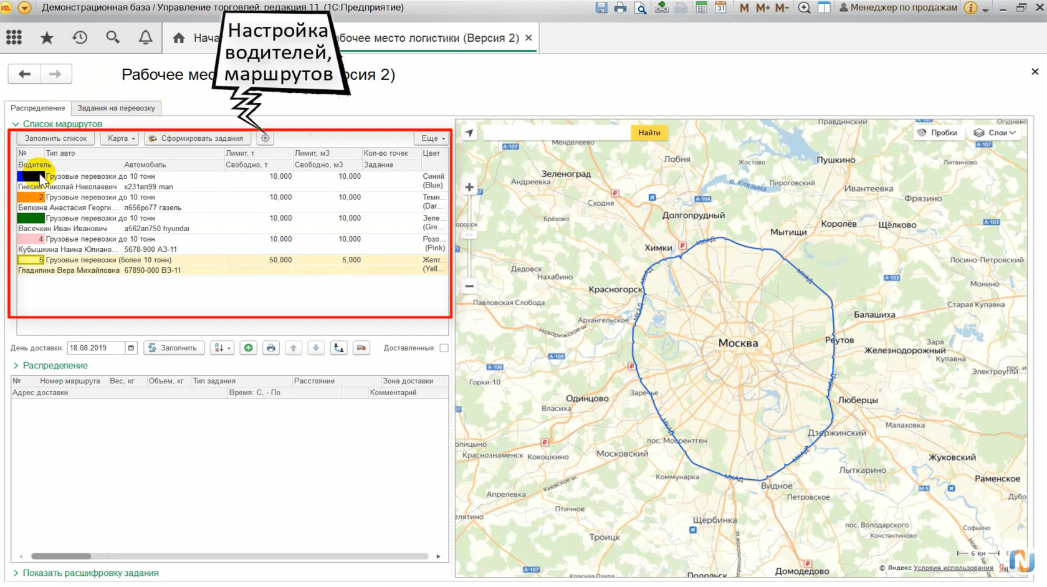Print the distribution list

(271, 348)
